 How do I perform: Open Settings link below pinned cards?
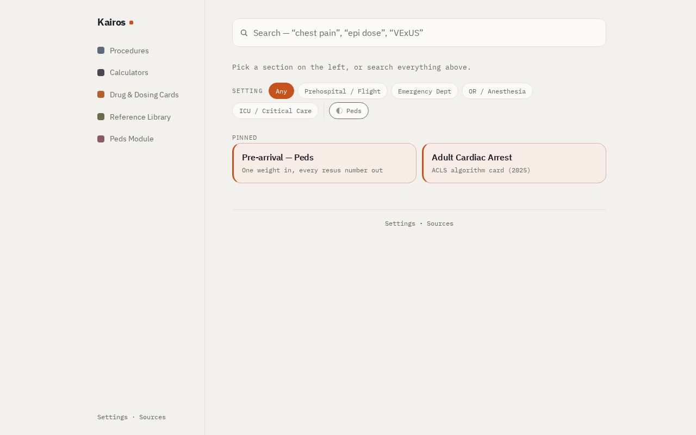pyautogui.click(x=400, y=223)
